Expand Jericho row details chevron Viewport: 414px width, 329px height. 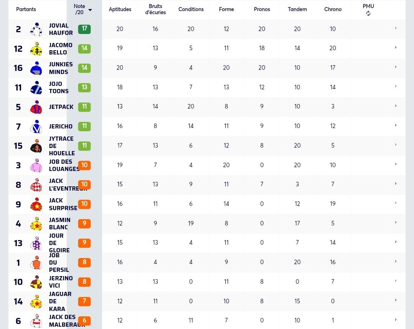[x=396, y=125]
